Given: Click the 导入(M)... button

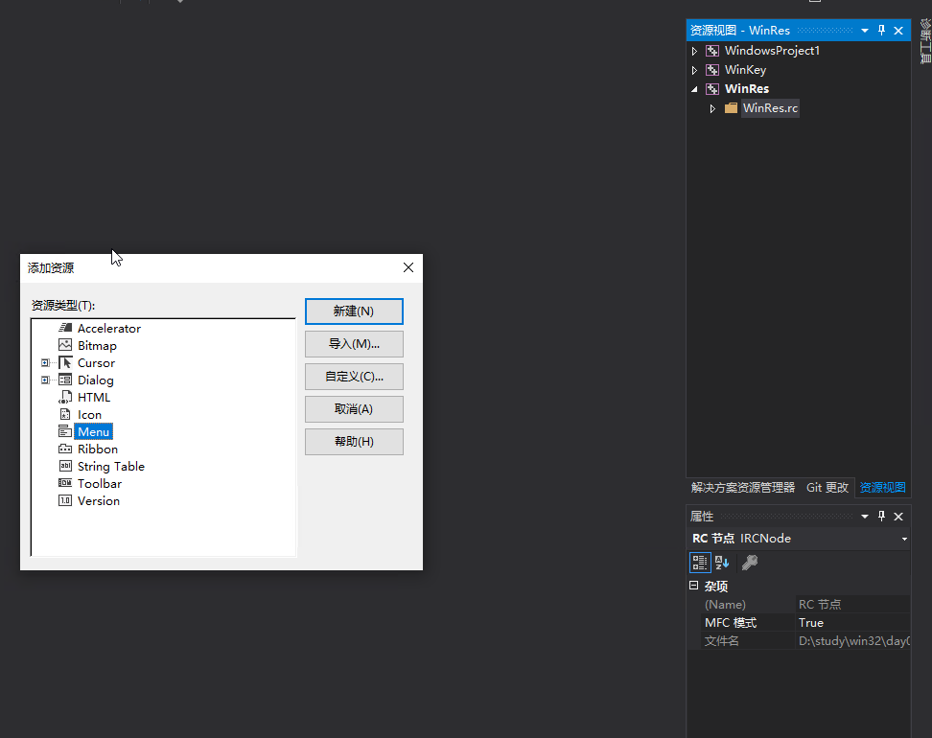Looking at the screenshot, I should [x=354, y=344].
